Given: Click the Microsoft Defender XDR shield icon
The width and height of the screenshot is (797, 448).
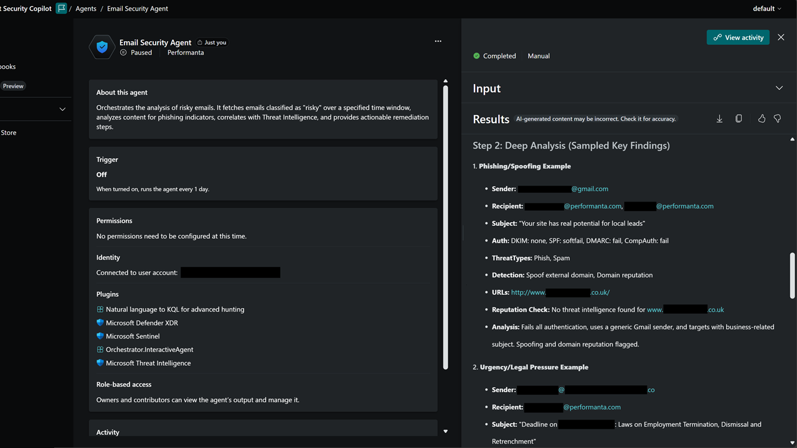Looking at the screenshot, I should 100,323.
